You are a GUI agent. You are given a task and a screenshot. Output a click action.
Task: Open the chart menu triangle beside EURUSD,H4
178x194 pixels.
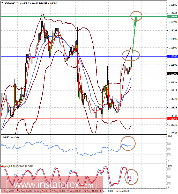(2, 3)
